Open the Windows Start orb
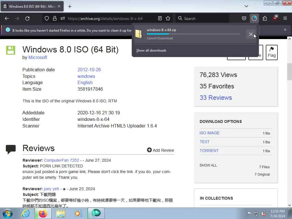 click(8, 213)
